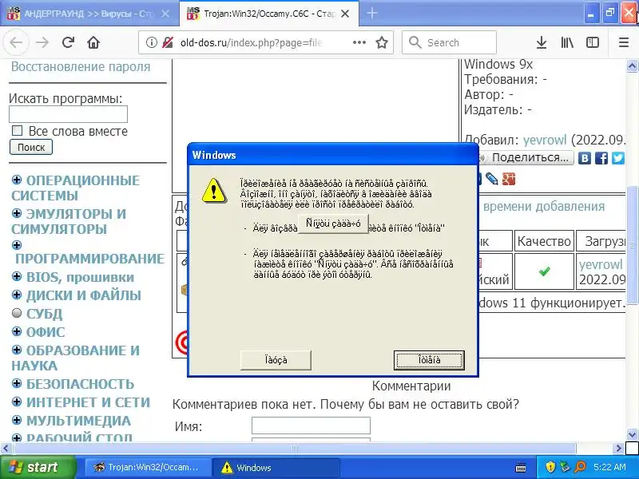Click the Имя comment name field
639x479 pixels.
coord(311,426)
